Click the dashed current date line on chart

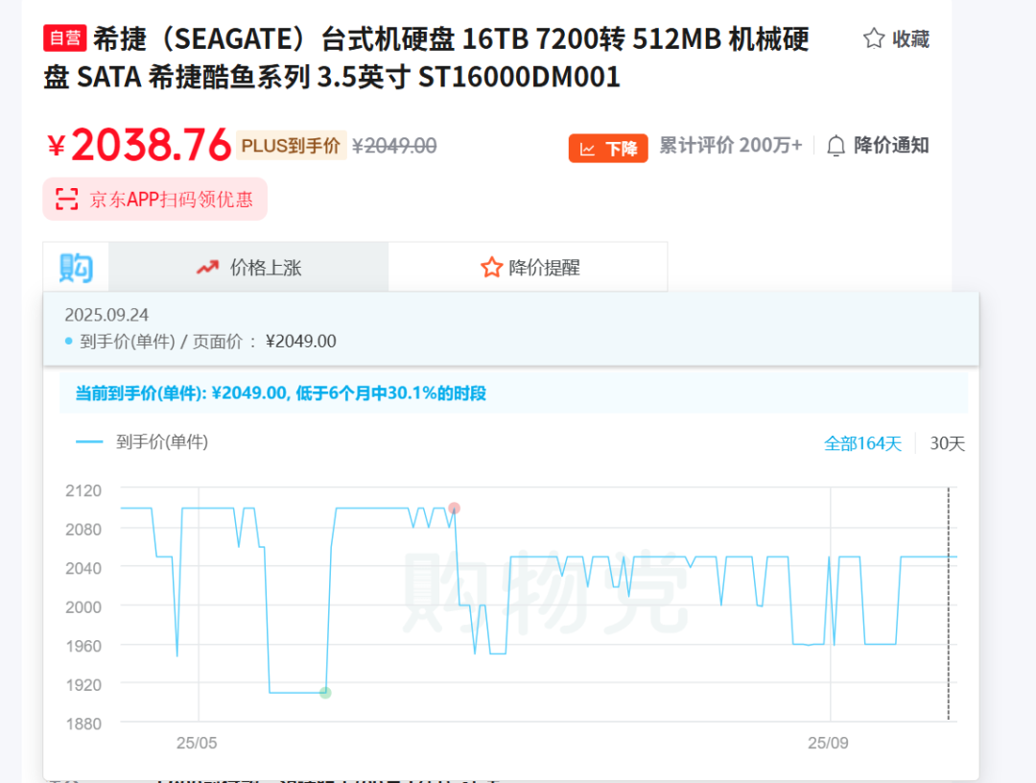(948, 604)
